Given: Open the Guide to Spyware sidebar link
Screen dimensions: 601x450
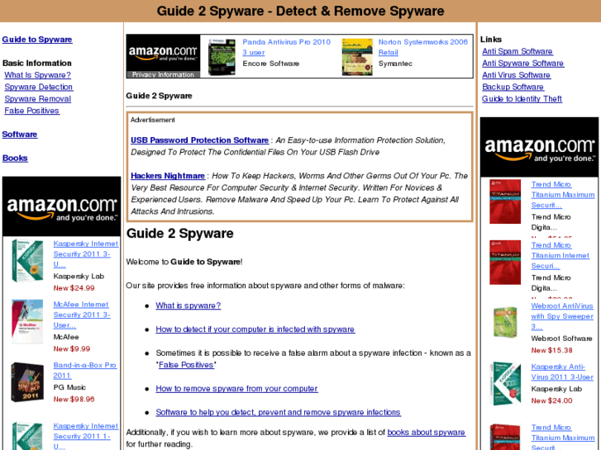Looking at the screenshot, I should point(37,40).
